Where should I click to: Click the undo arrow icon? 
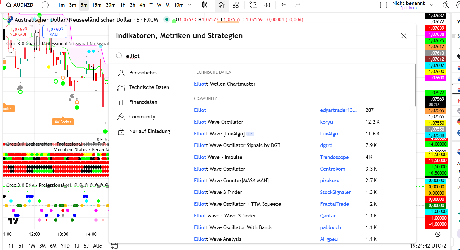284,5
